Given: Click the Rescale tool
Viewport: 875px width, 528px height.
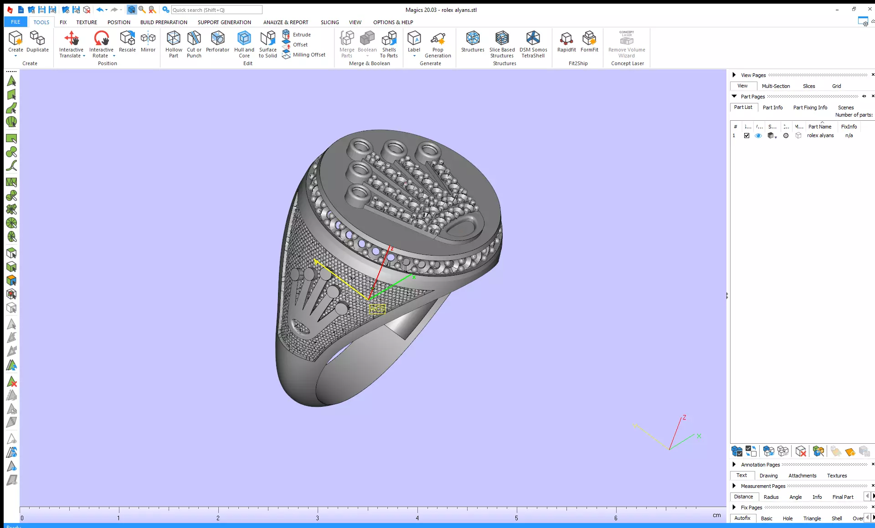Looking at the screenshot, I should click(x=127, y=42).
